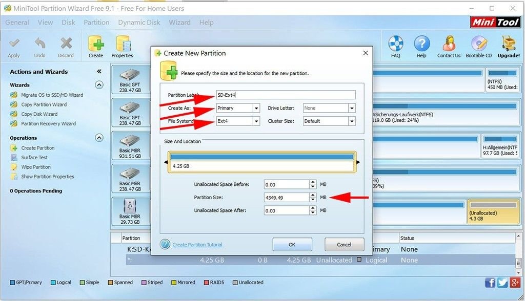Open the Drive Letter dropdown

(x=352, y=108)
